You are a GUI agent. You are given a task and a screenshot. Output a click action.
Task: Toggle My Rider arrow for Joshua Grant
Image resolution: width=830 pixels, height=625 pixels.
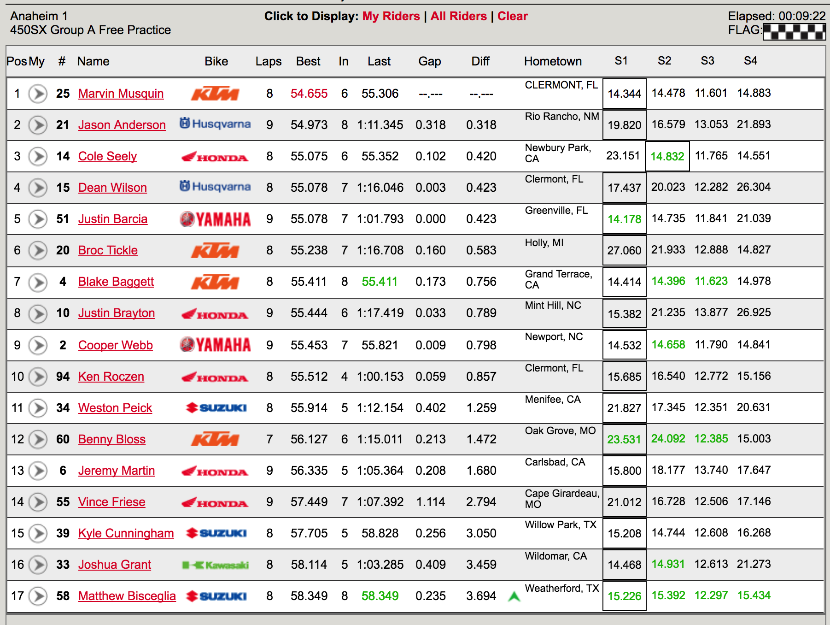point(38,565)
